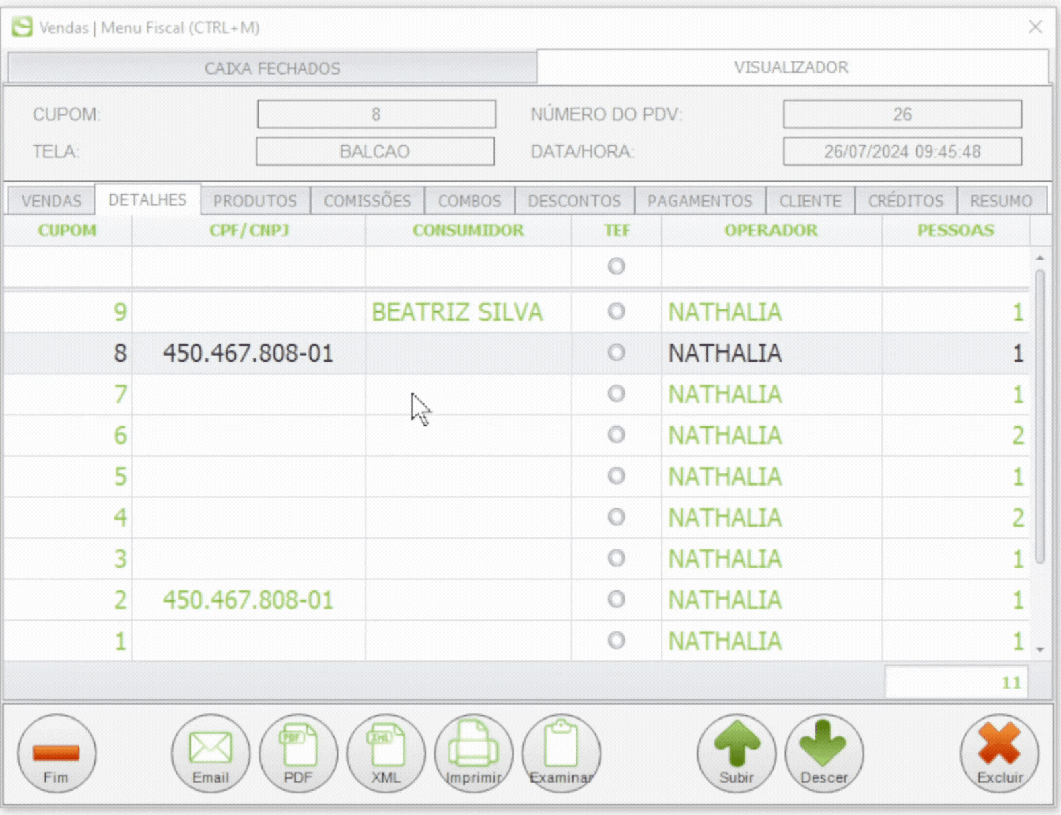The image size is (1061, 815).
Task: Sort by the OPERADOR column header
Action: tap(772, 230)
